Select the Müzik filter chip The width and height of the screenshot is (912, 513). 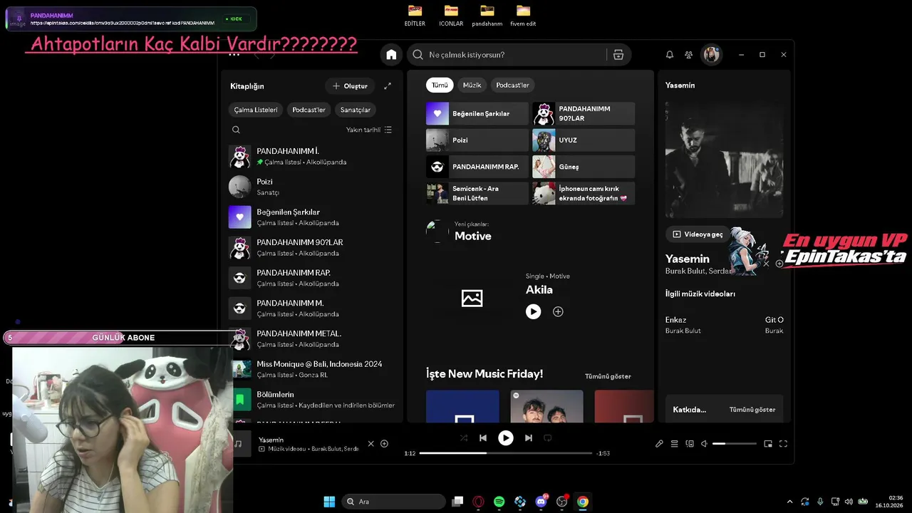coord(472,85)
